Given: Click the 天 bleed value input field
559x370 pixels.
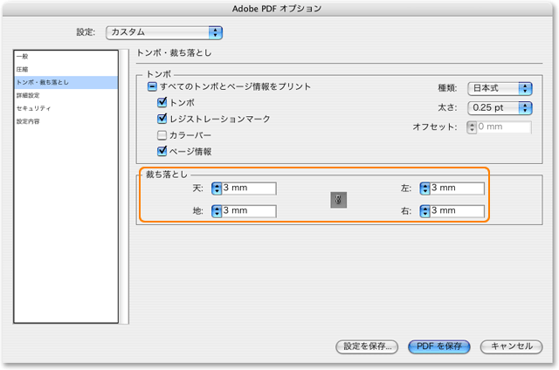Looking at the screenshot, I should pos(249,188).
